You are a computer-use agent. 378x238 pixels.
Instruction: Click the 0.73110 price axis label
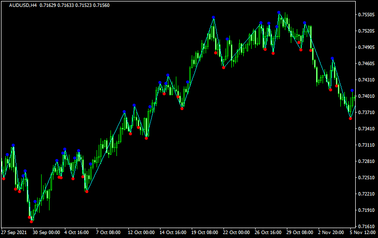[367, 145]
